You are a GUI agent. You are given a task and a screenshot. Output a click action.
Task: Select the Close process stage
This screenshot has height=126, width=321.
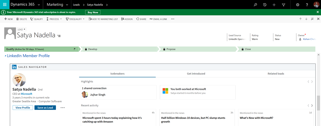(276, 49)
